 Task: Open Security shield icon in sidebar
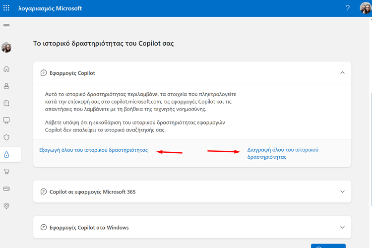(x=6, y=137)
